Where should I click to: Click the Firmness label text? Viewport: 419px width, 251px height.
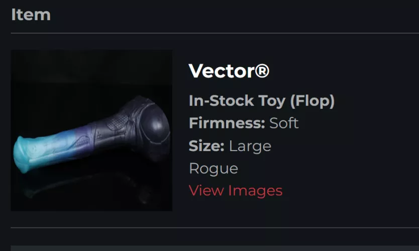pyautogui.click(x=227, y=123)
